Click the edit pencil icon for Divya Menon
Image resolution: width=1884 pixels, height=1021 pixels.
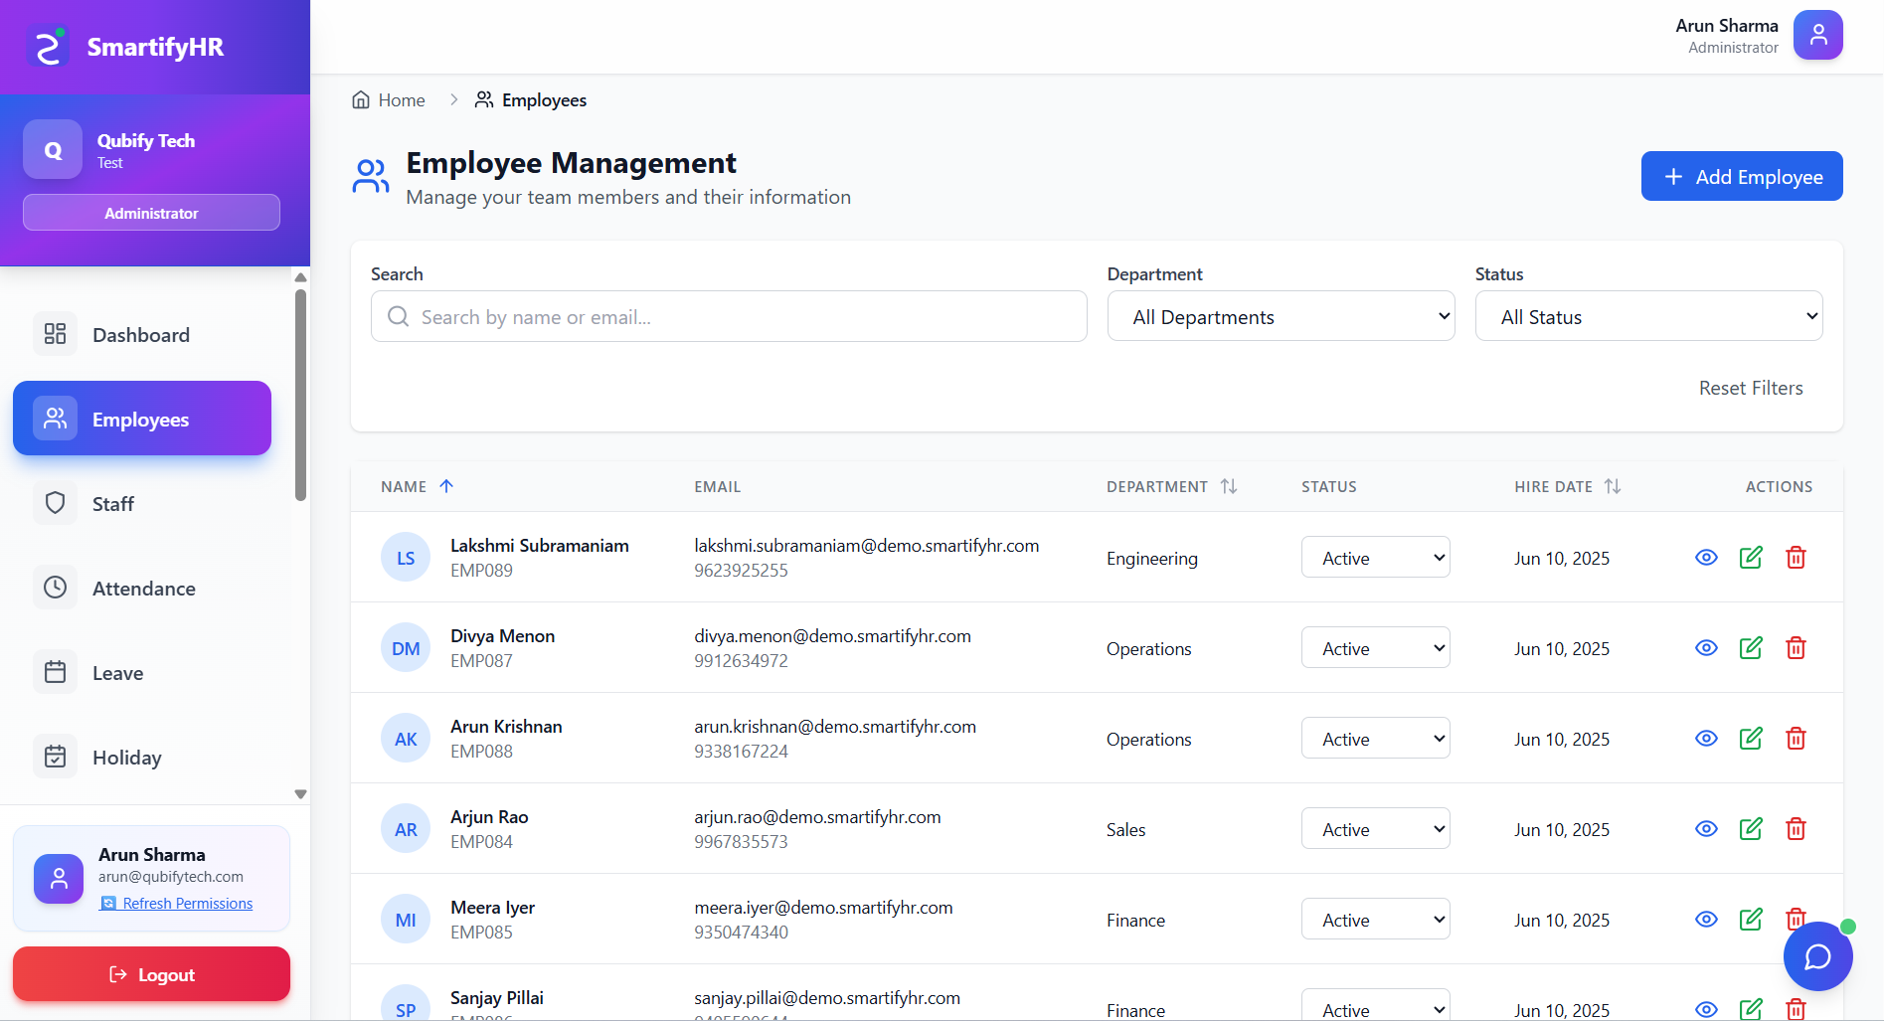1751,647
